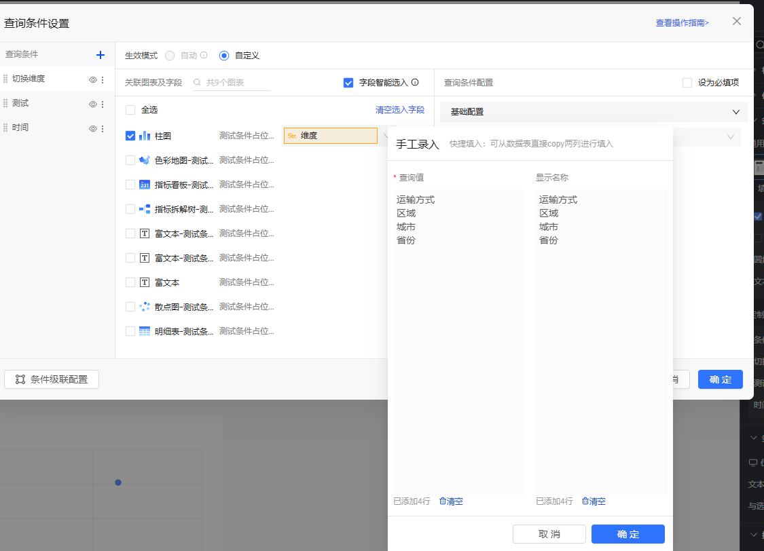764x551 pixels.
Task: Click the plus icon to add query condition
Action: coord(101,55)
